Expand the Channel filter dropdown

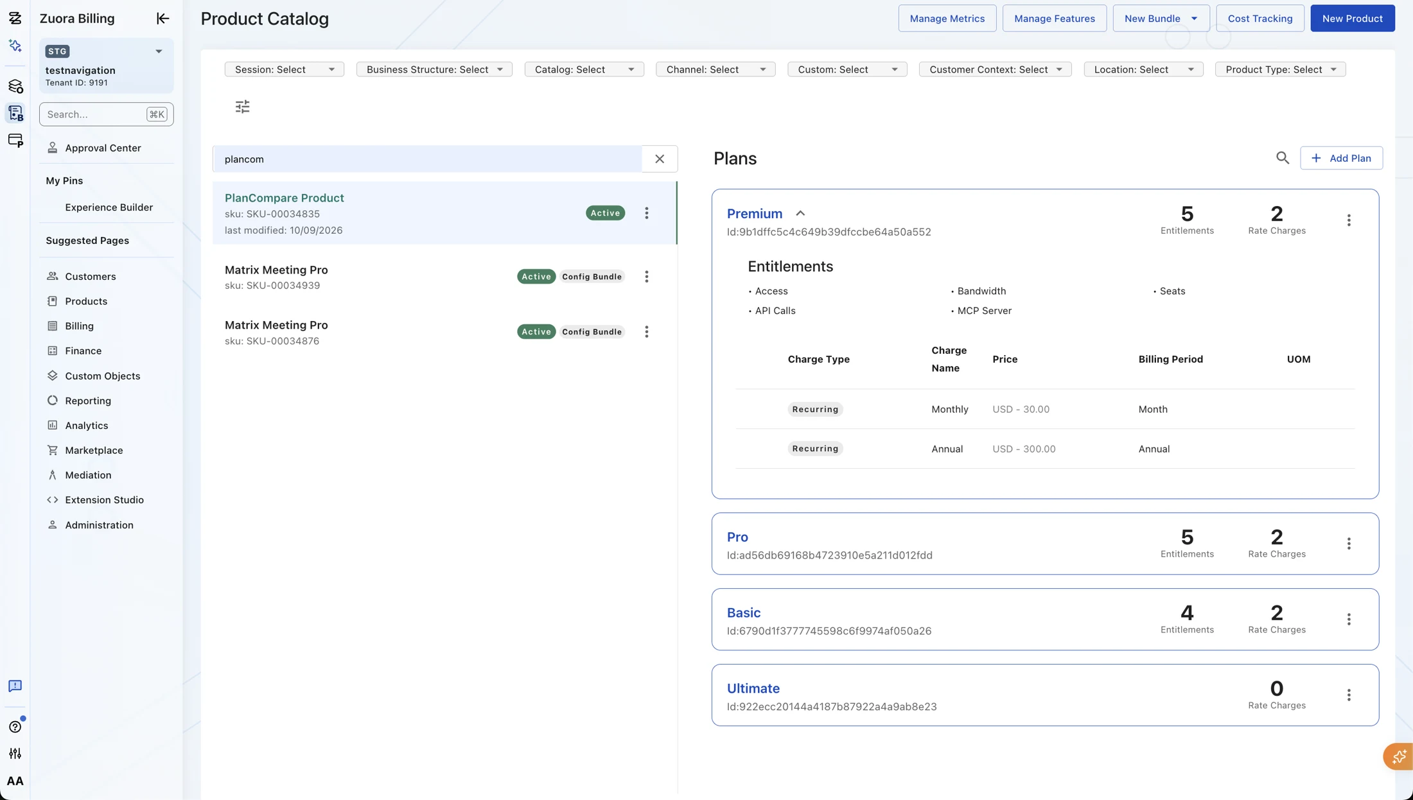pyautogui.click(x=715, y=69)
